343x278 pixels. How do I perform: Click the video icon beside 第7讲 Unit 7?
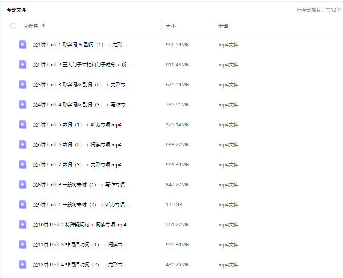coord(23,164)
